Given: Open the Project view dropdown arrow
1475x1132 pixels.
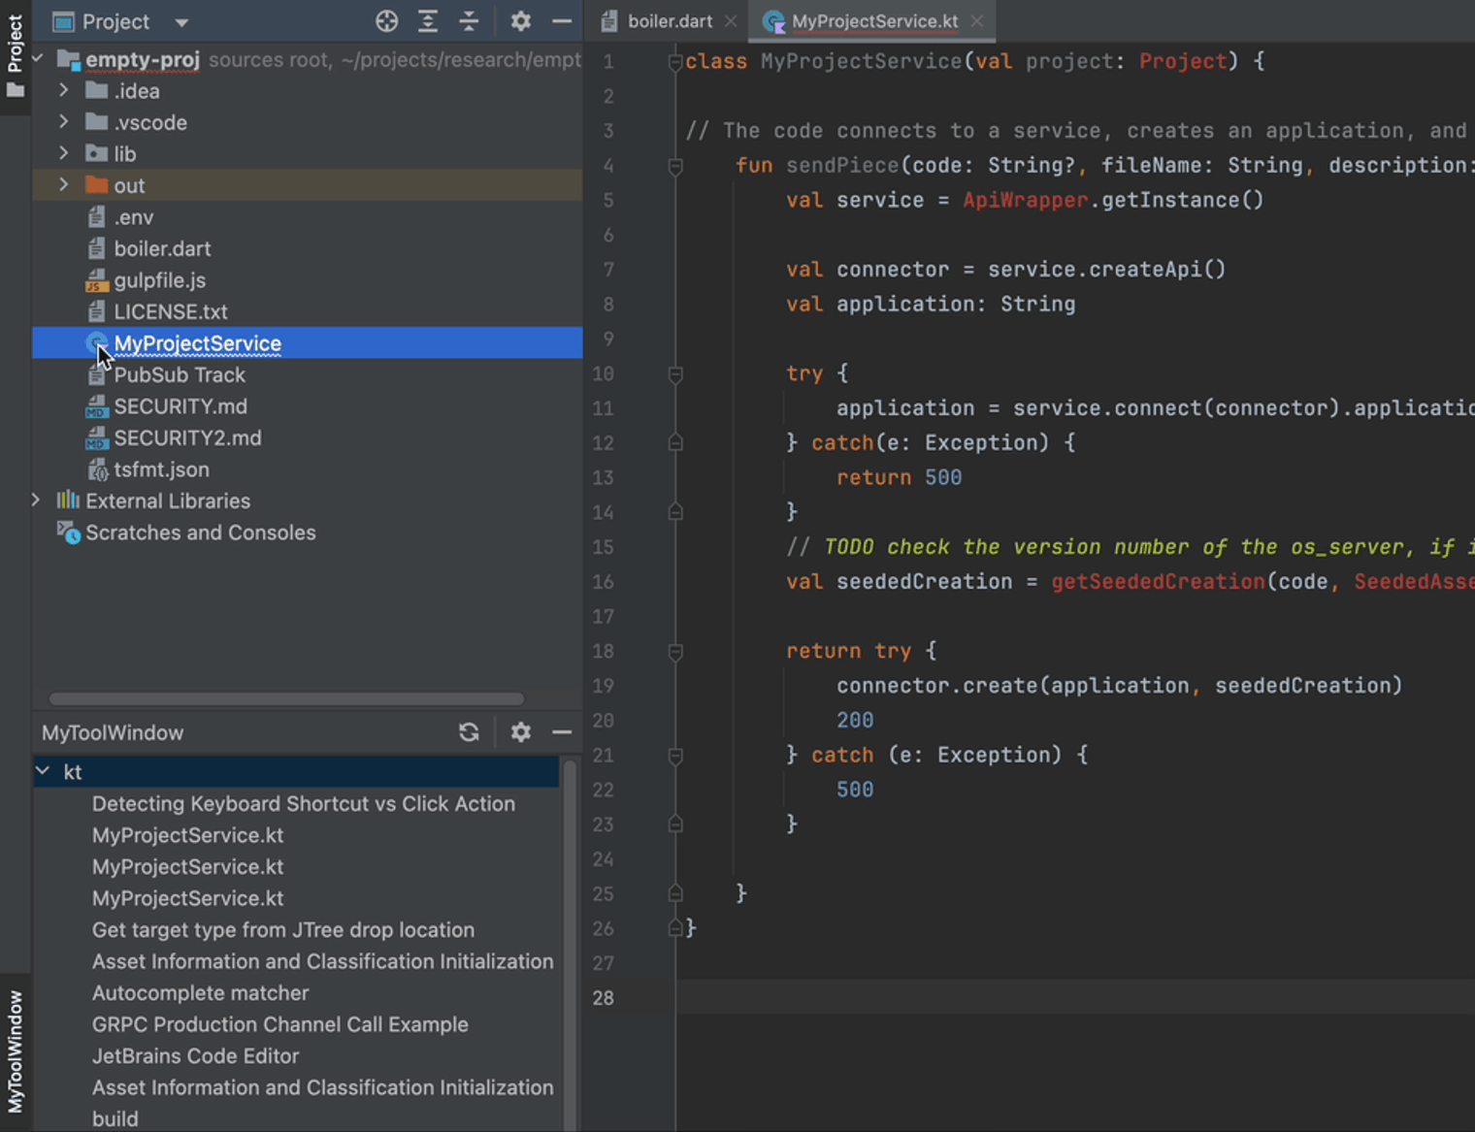Looking at the screenshot, I should point(181,22).
